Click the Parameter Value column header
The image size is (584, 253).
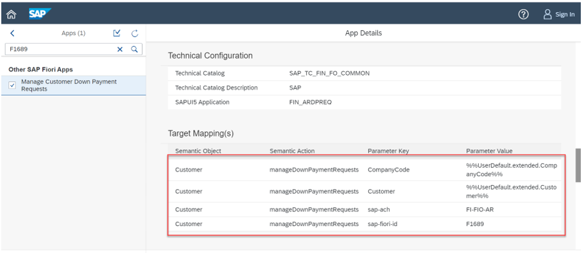tap(489, 151)
